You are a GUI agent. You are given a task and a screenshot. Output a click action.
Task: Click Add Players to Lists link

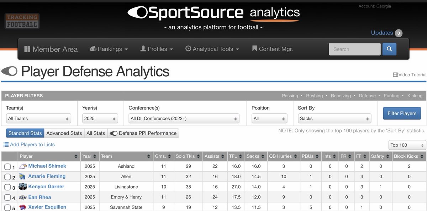(29, 145)
